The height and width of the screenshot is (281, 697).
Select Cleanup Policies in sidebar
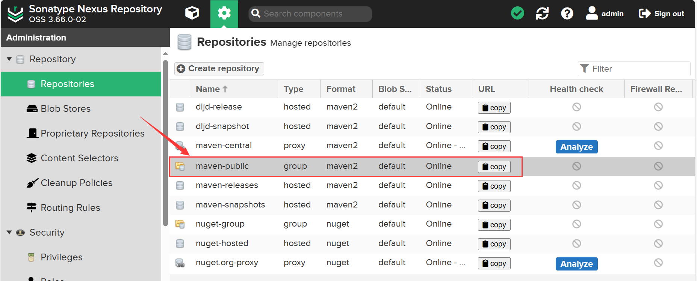point(76,183)
